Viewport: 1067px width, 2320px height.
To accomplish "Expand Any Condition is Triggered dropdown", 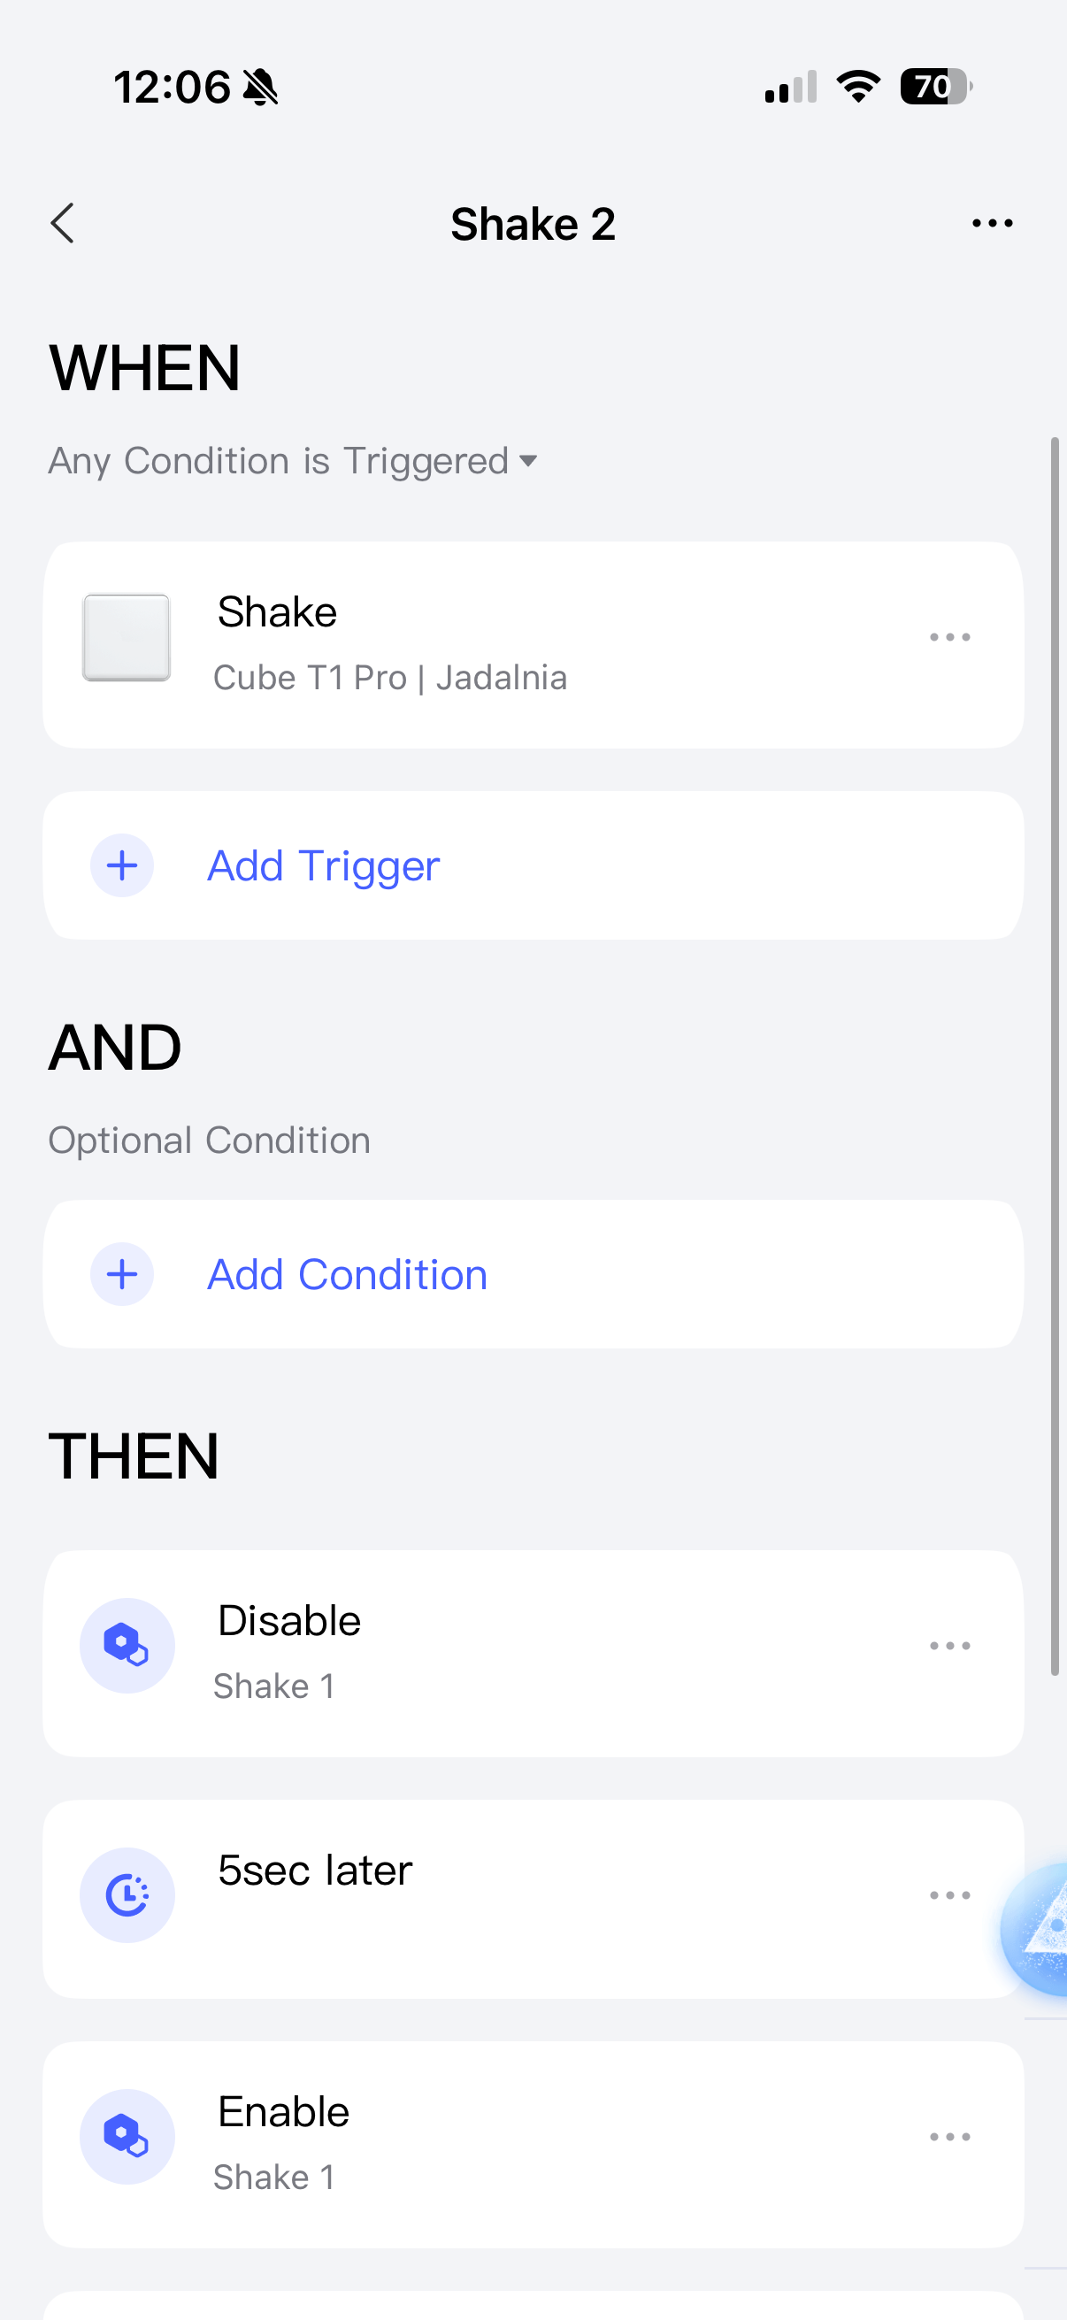I will click(279, 461).
